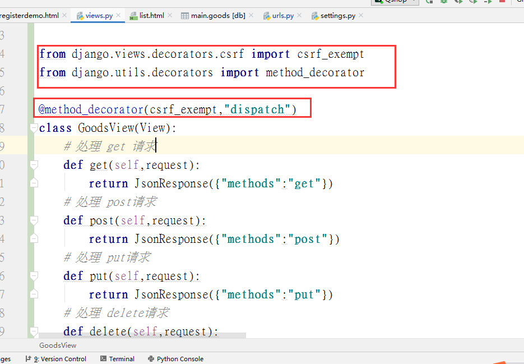This screenshot has width=524, height=364.
Task: Fold the def get method
Action: pos(34,165)
